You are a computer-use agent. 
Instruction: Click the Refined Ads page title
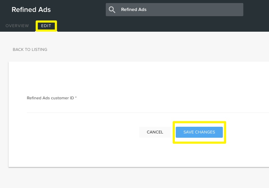tap(31, 10)
